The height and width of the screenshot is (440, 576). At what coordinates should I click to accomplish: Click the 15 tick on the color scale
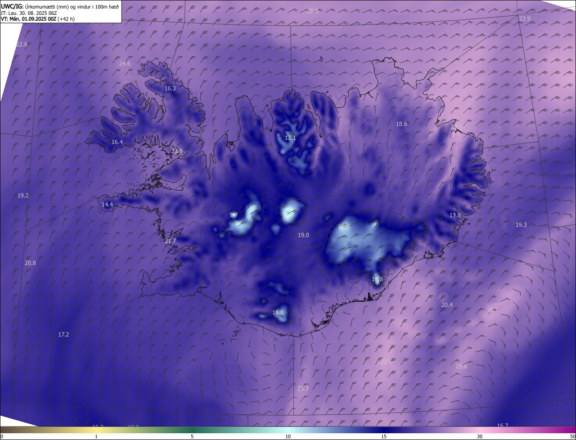point(384,436)
